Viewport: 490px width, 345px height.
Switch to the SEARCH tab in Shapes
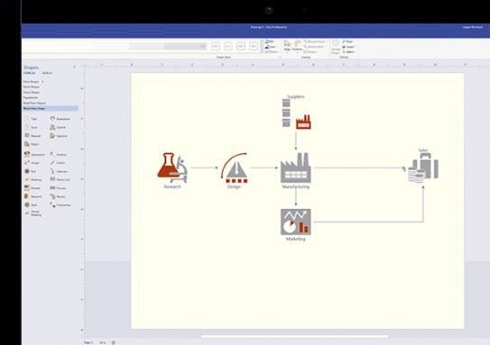point(47,73)
